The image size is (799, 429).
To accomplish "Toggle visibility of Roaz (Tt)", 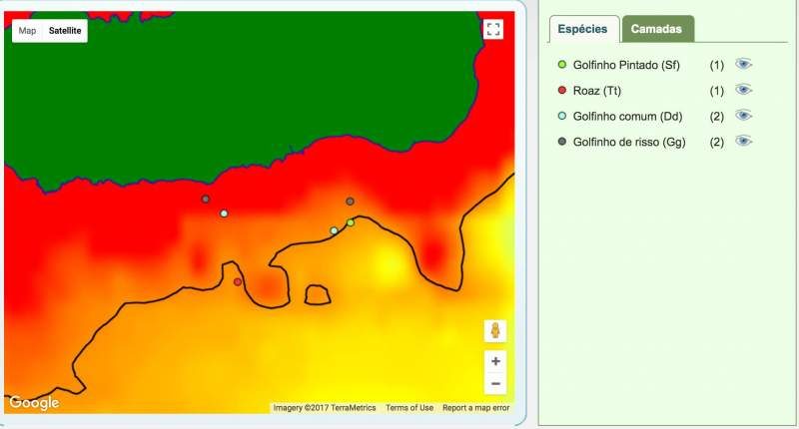I will coord(743,90).
